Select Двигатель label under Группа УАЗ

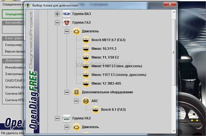(90, 127)
